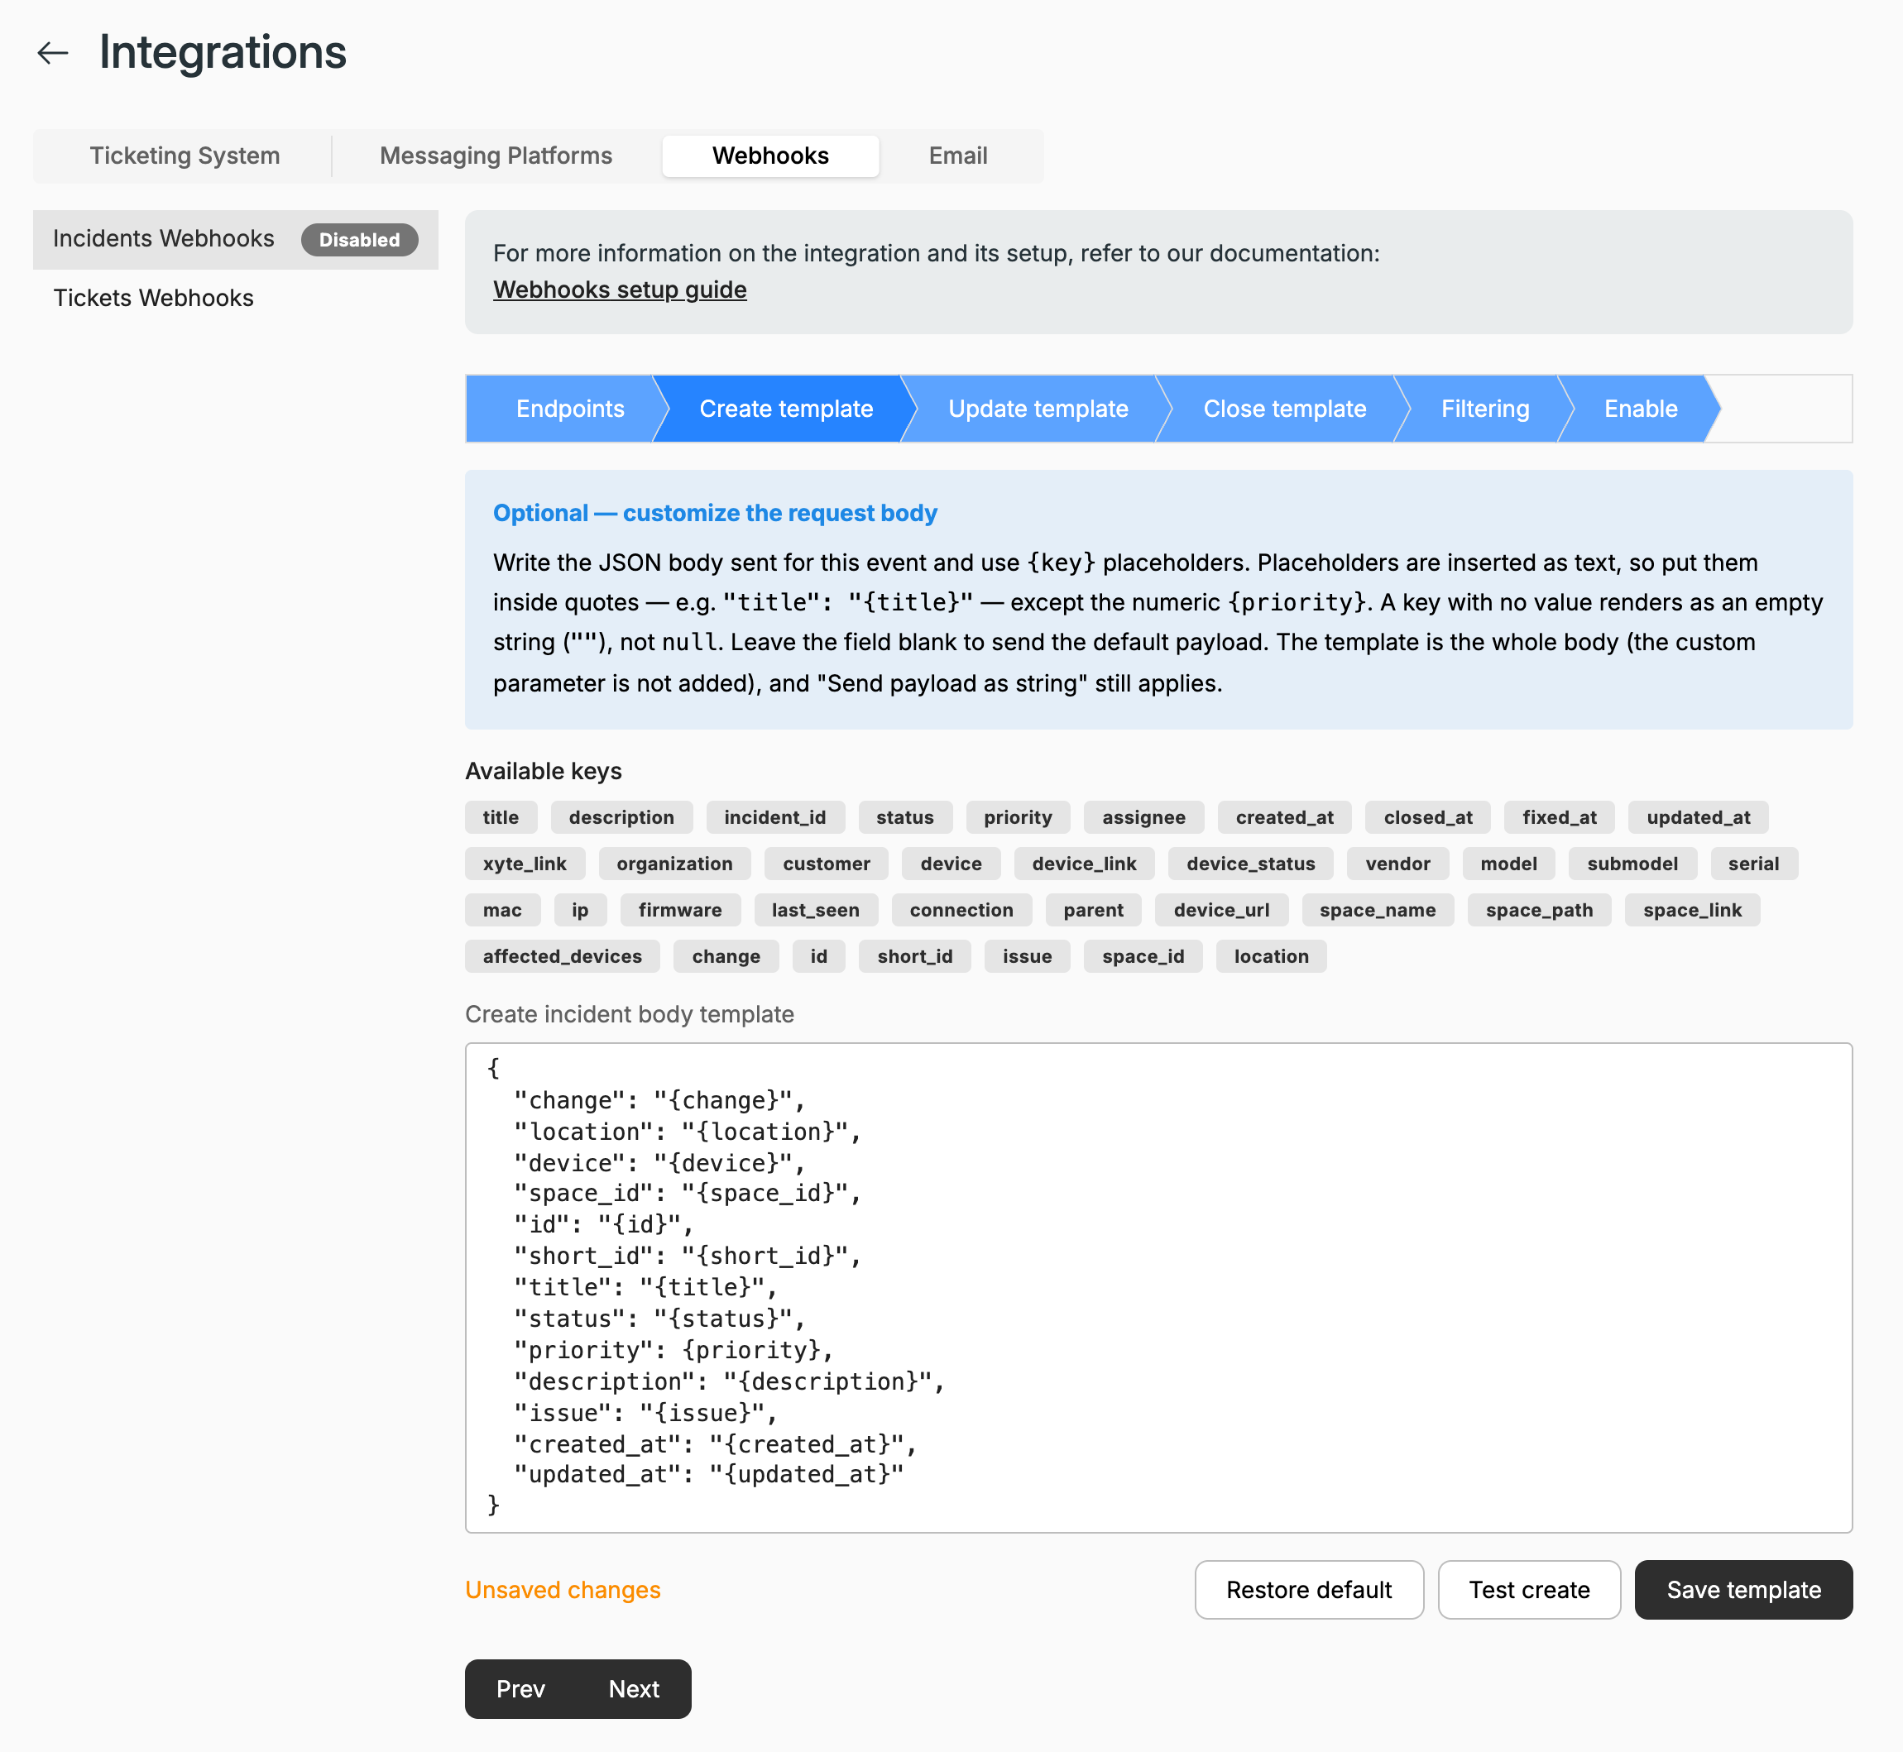Switch to the Ticketing System tab

pos(185,156)
